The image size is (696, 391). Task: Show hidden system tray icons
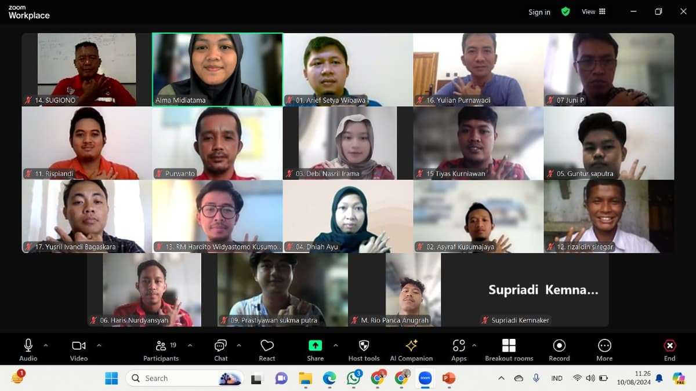tap(501, 378)
